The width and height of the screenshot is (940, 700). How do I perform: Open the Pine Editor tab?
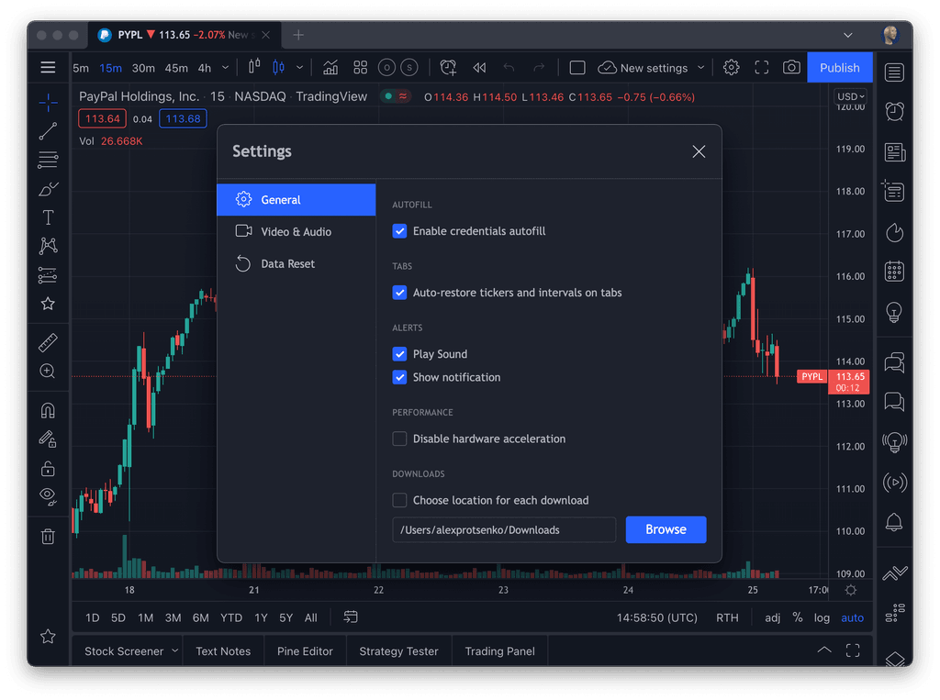pos(305,650)
